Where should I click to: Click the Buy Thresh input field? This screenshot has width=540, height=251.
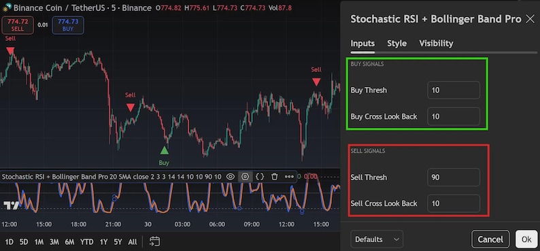pyautogui.click(x=454, y=90)
